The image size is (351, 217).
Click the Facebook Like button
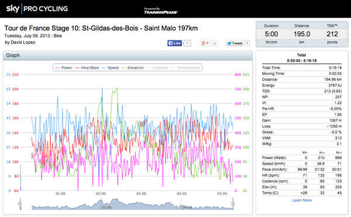tap(174, 43)
